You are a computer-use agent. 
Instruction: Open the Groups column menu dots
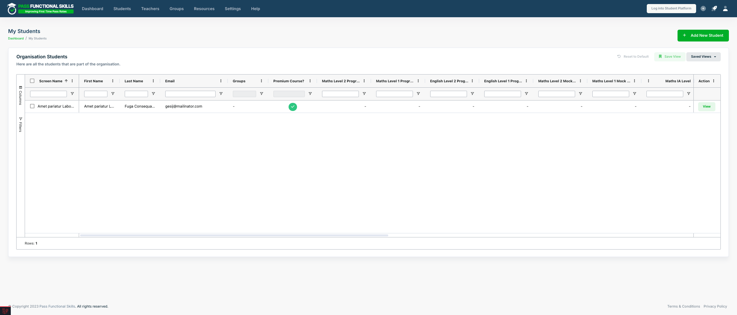tap(262, 81)
